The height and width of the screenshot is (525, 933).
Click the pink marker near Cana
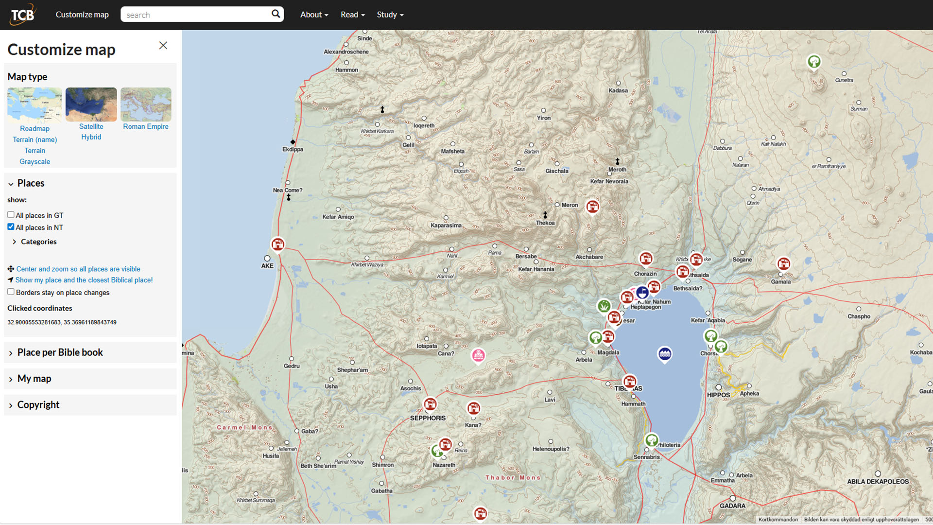478,355
